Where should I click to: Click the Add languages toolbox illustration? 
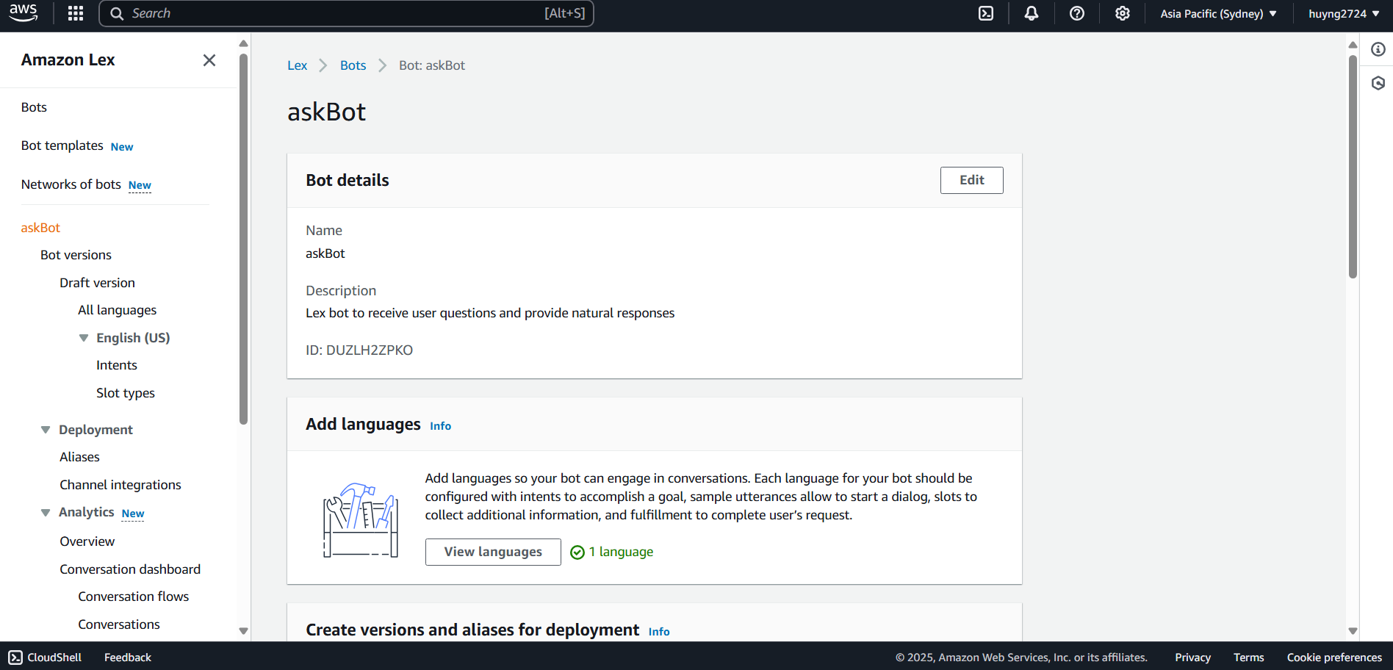pyautogui.click(x=361, y=520)
